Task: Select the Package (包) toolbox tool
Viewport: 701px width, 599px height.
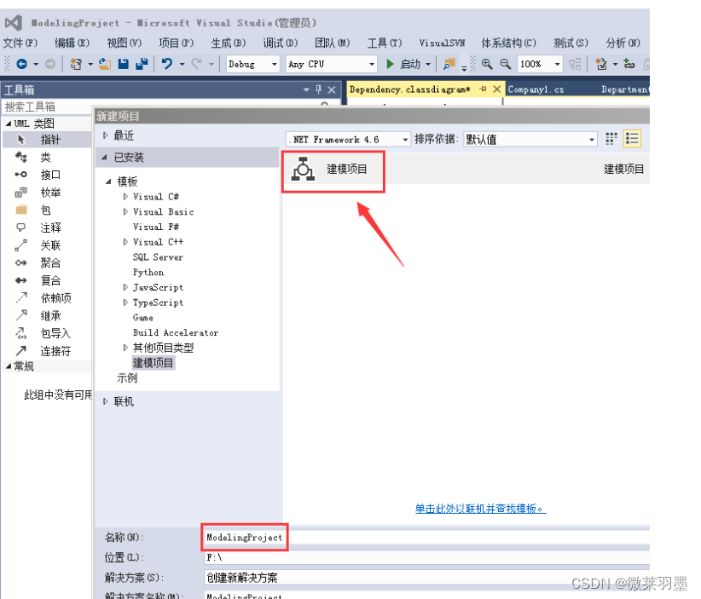Action: tap(47, 210)
